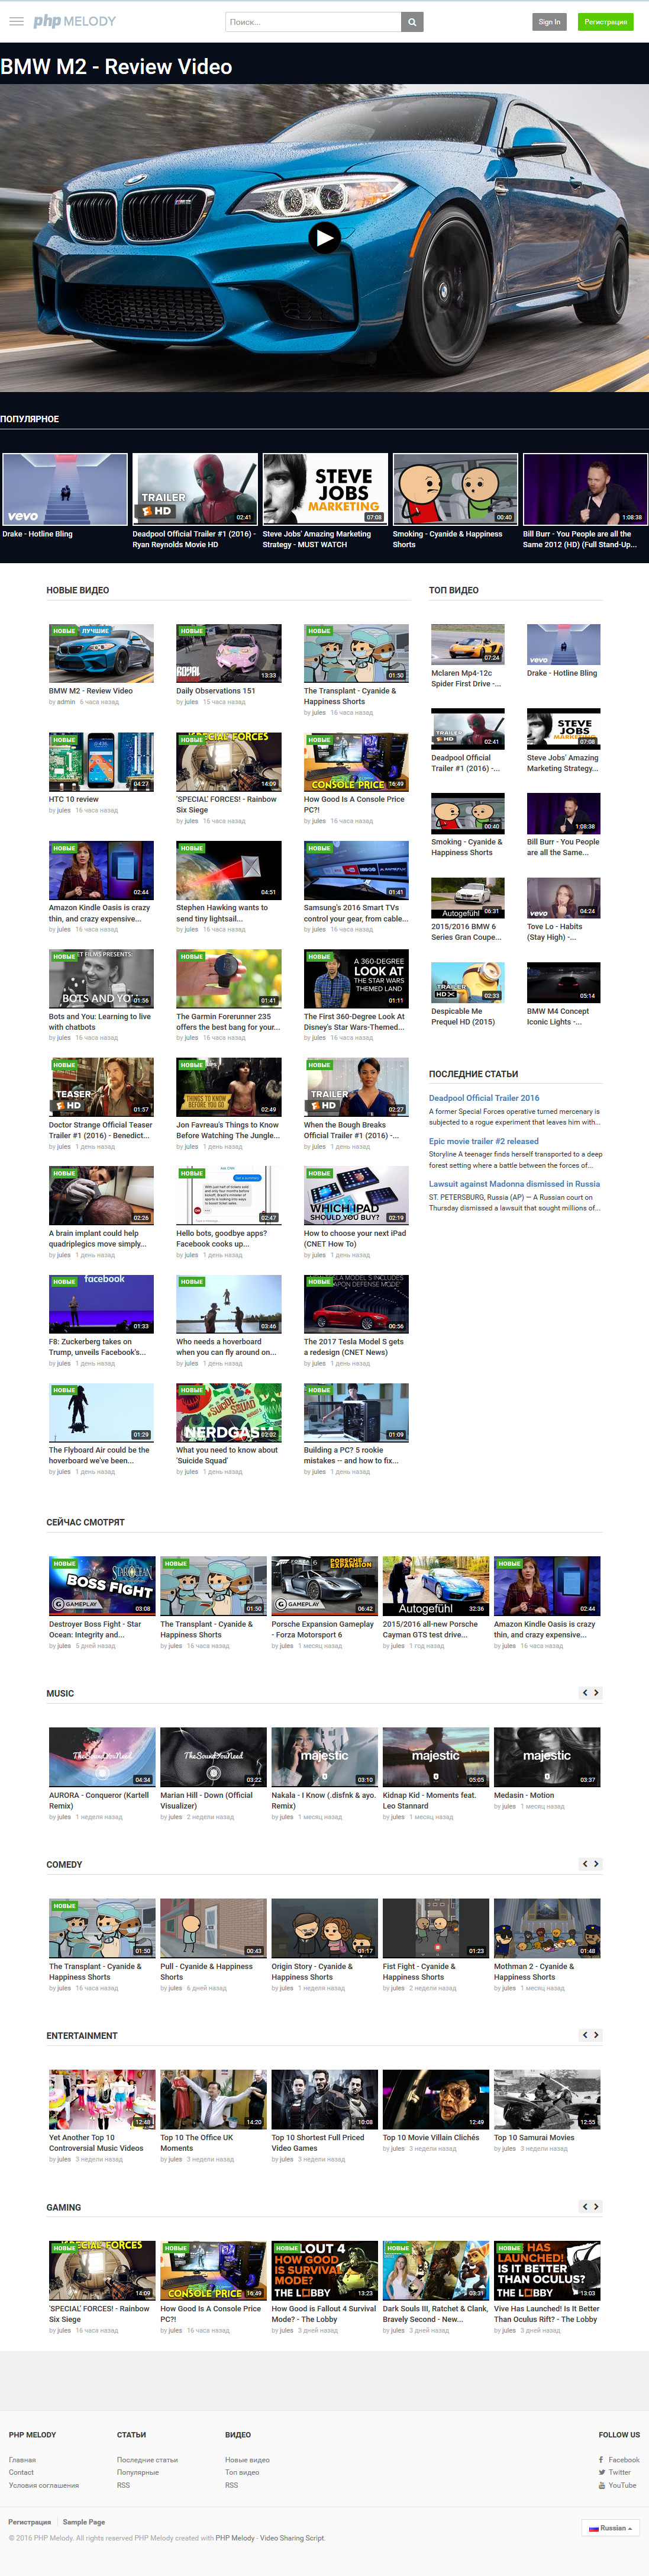Click footer Sample Page link
Screen dimensions: 649x2576
pyautogui.click(x=84, y=2522)
